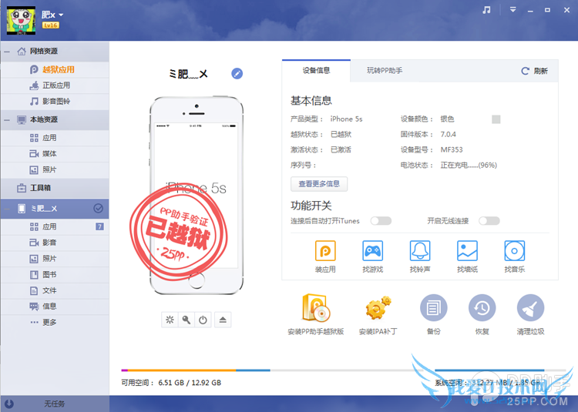Click the 固件版本 value 7.0.4
The width and height of the screenshot is (578, 412).
[x=449, y=135]
